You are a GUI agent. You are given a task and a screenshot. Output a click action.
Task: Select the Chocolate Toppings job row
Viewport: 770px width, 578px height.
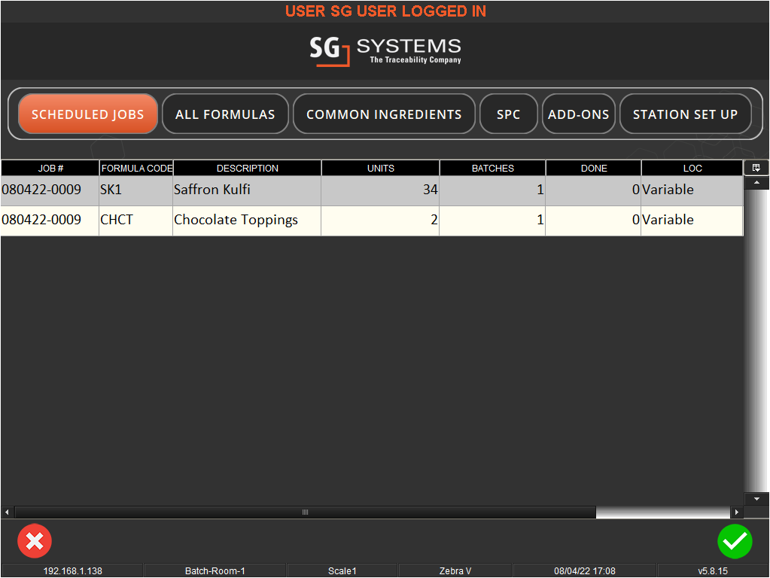[x=372, y=221]
